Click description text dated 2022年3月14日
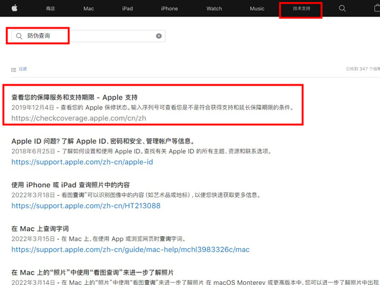The width and height of the screenshot is (380, 285). click(196, 282)
